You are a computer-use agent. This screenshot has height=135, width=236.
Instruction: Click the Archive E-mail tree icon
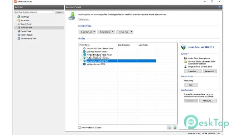tap(19, 28)
